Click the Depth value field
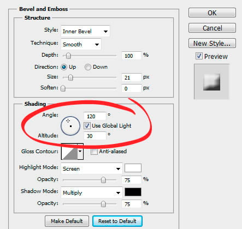The width and height of the screenshot is (242, 229). (132, 56)
